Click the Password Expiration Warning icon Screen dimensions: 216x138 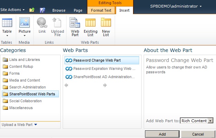click(x=69, y=68)
